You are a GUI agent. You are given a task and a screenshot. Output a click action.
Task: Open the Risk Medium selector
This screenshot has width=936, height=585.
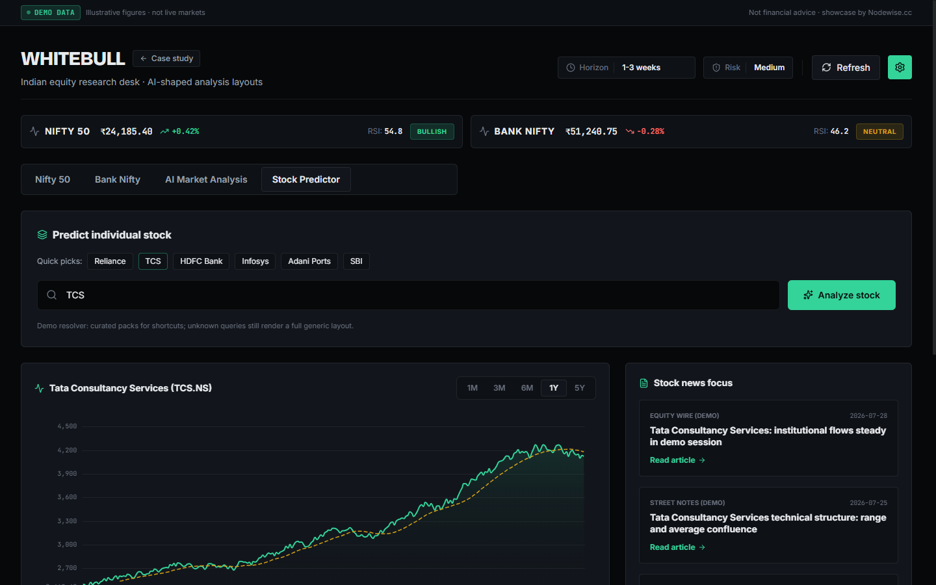tap(747, 68)
